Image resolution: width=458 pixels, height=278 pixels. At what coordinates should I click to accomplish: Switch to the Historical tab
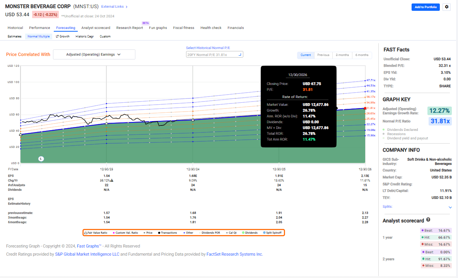(x=15, y=27)
